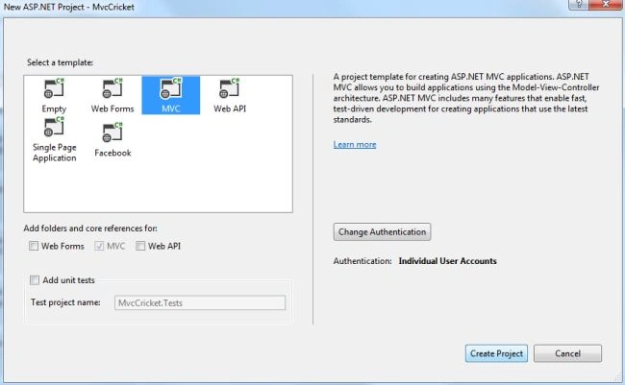Choose the Facebook template icon
The width and height of the screenshot is (625, 385).
tap(112, 132)
